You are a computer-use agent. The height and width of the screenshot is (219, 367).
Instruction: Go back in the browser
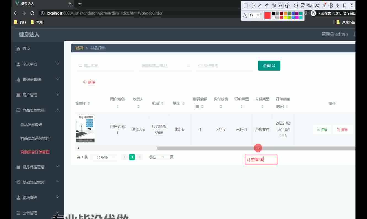16,13
